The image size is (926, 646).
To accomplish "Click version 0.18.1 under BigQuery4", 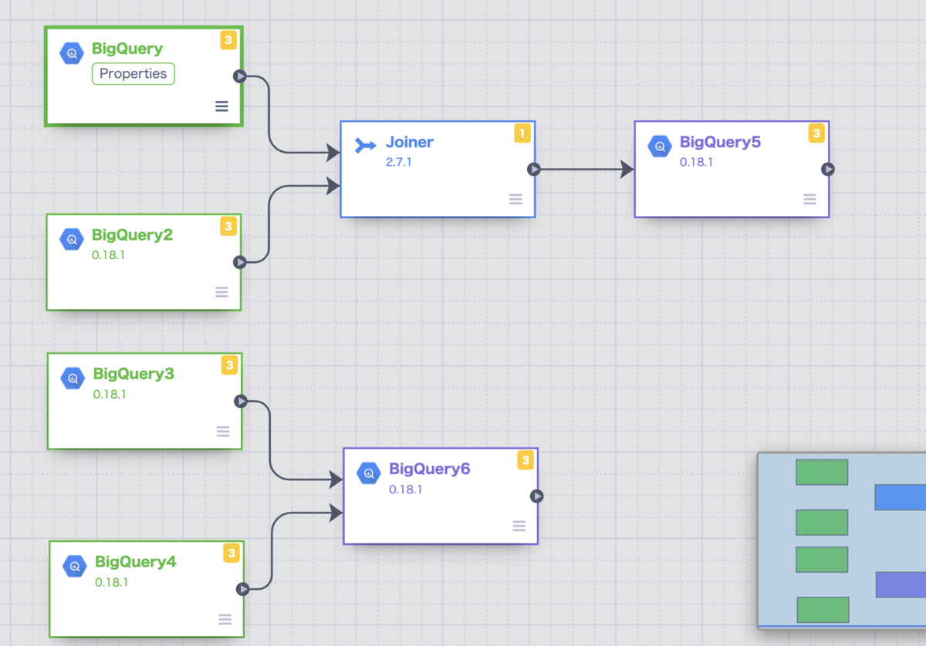I will [x=112, y=582].
